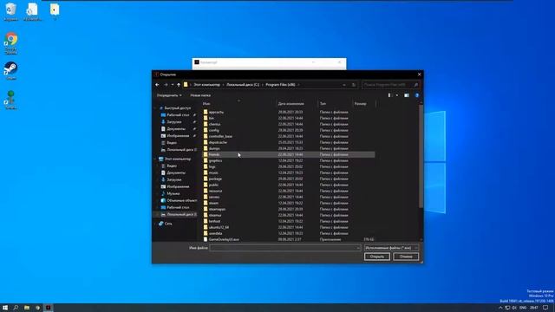Collapse the Этот компьютер tree node
This screenshot has width=555, height=312.
156,159
